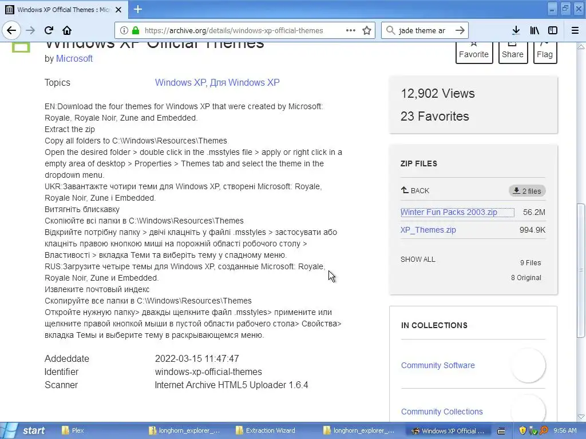Select the Windows XP Official Themes tab
The width and height of the screenshot is (586, 439).
click(64, 10)
